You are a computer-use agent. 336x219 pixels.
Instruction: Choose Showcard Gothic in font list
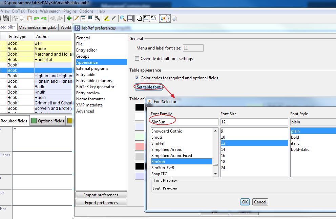click(182, 131)
